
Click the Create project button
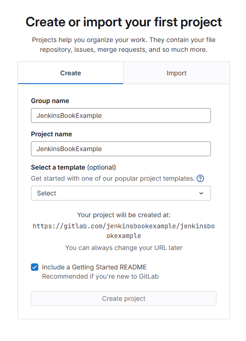click(124, 298)
